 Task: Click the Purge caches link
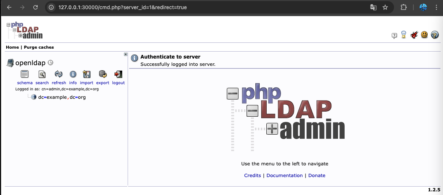[39, 47]
